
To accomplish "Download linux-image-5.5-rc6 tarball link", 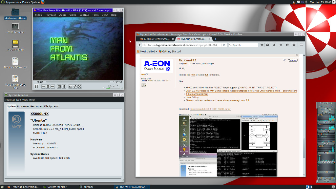I will coord(210,109).
